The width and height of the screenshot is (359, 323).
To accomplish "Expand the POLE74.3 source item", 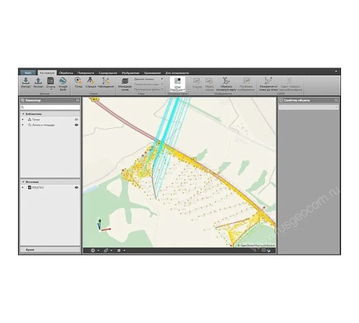I will tap(23, 187).
